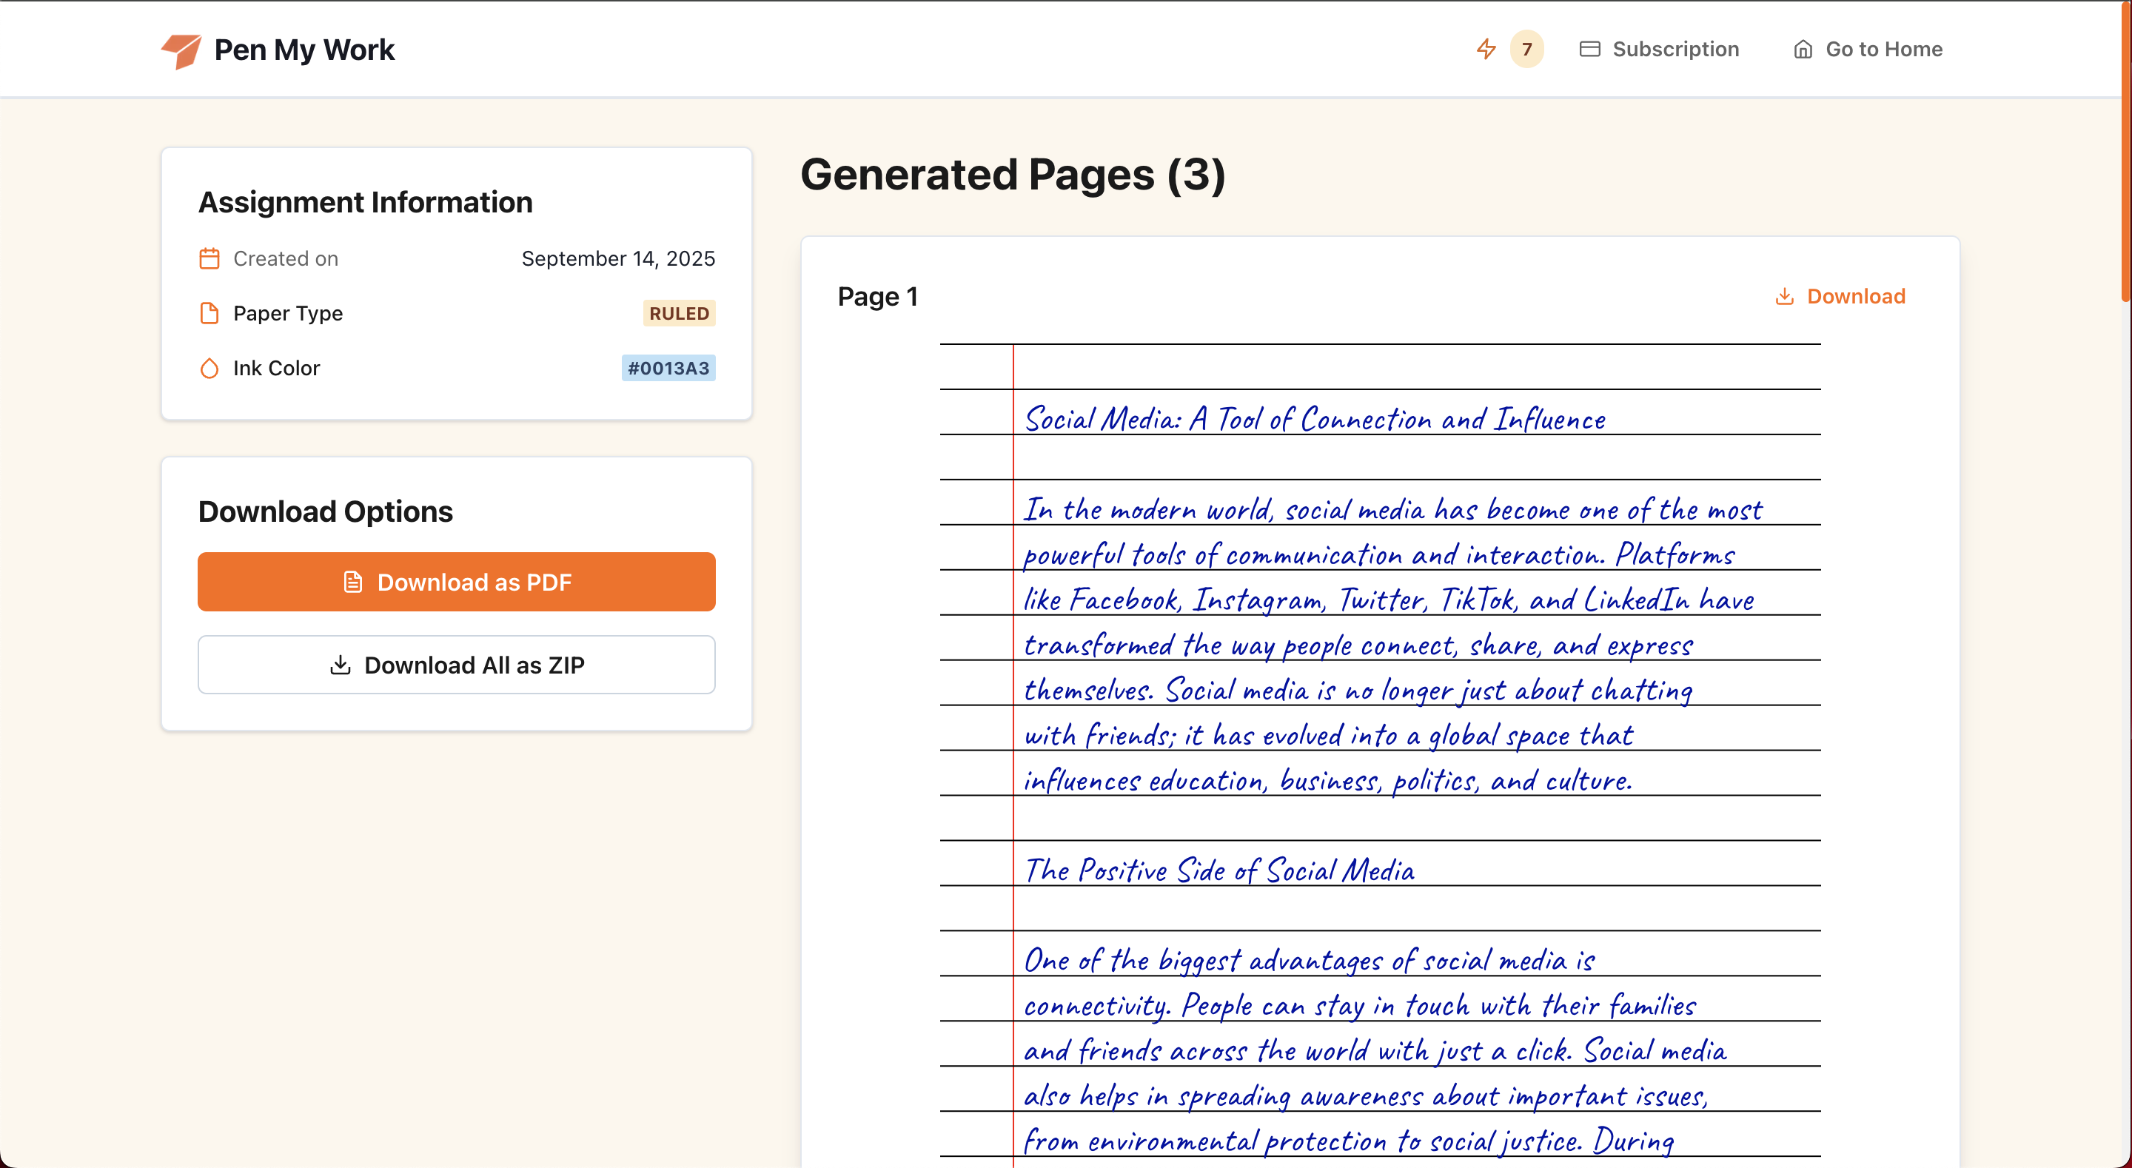Image resolution: width=2132 pixels, height=1168 pixels.
Task: Click the Generated Pages (3) heading
Action: (x=1013, y=175)
